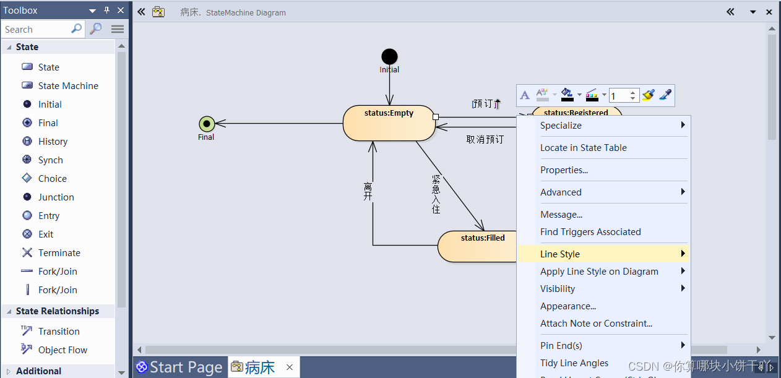Select the status:Empty state node
The image size is (781, 378).
389,123
